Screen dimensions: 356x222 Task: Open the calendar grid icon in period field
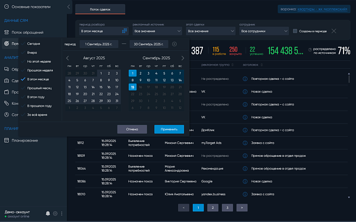pos(125,31)
